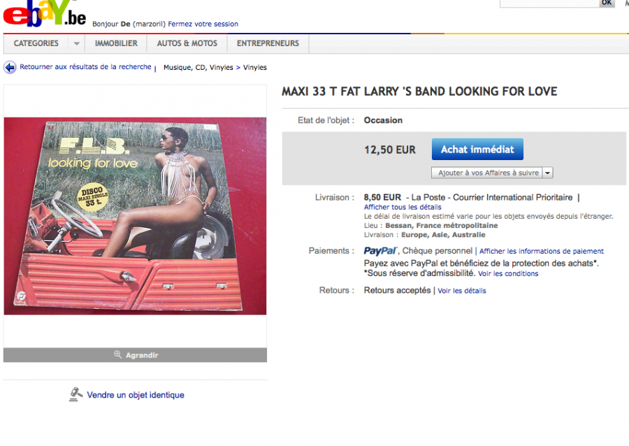The width and height of the screenshot is (629, 446).
Task: Click the search input field
Action: (549, 3)
